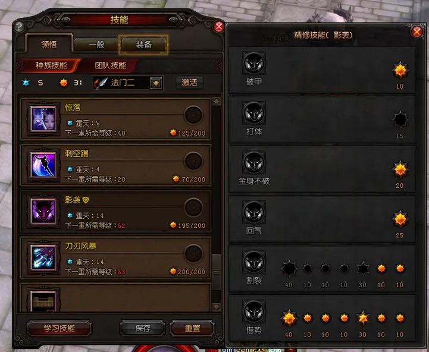Open the 法门二 dropdown arrow
Image resolution: width=429 pixels, height=352 pixels.
(x=156, y=83)
